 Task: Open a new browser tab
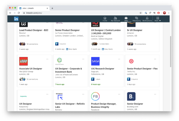(52, 8)
